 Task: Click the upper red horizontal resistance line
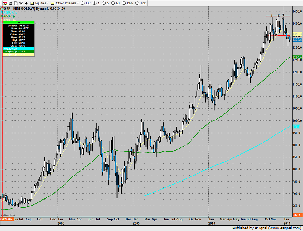278,16
